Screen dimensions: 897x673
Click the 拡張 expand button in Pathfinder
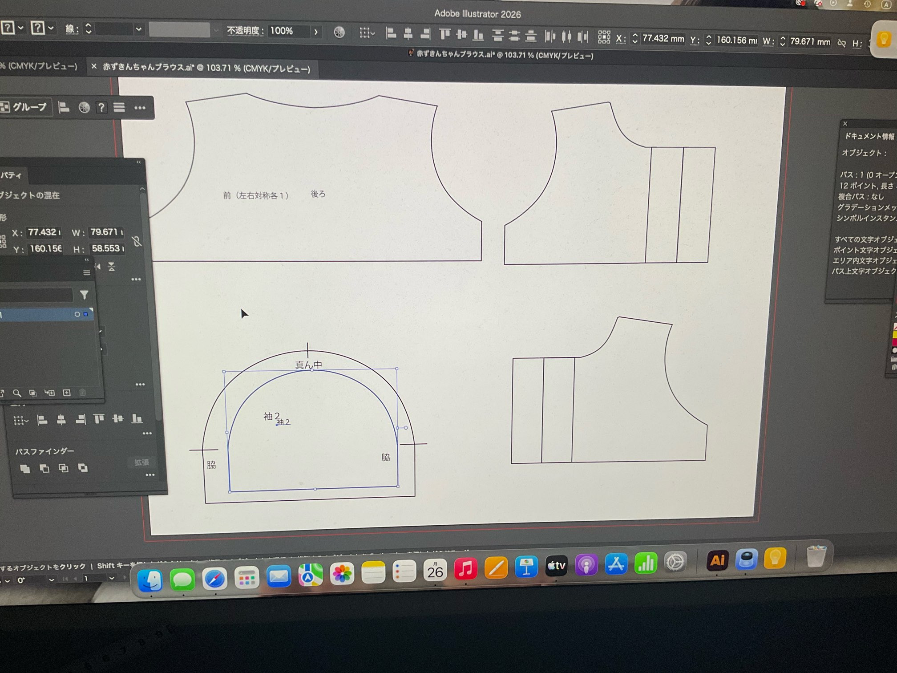(x=141, y=462)
